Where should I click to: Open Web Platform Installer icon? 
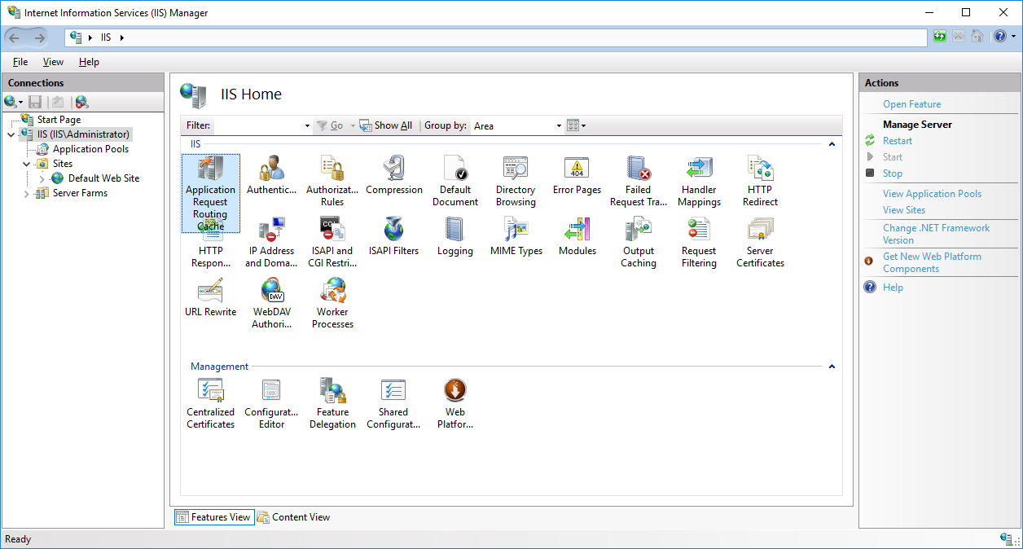455,403
